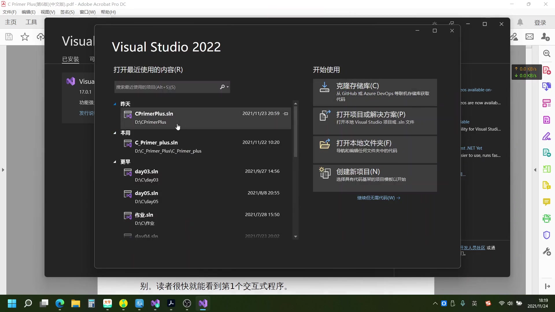
Task: Click the open project file icon
Action: pos(325,116)
